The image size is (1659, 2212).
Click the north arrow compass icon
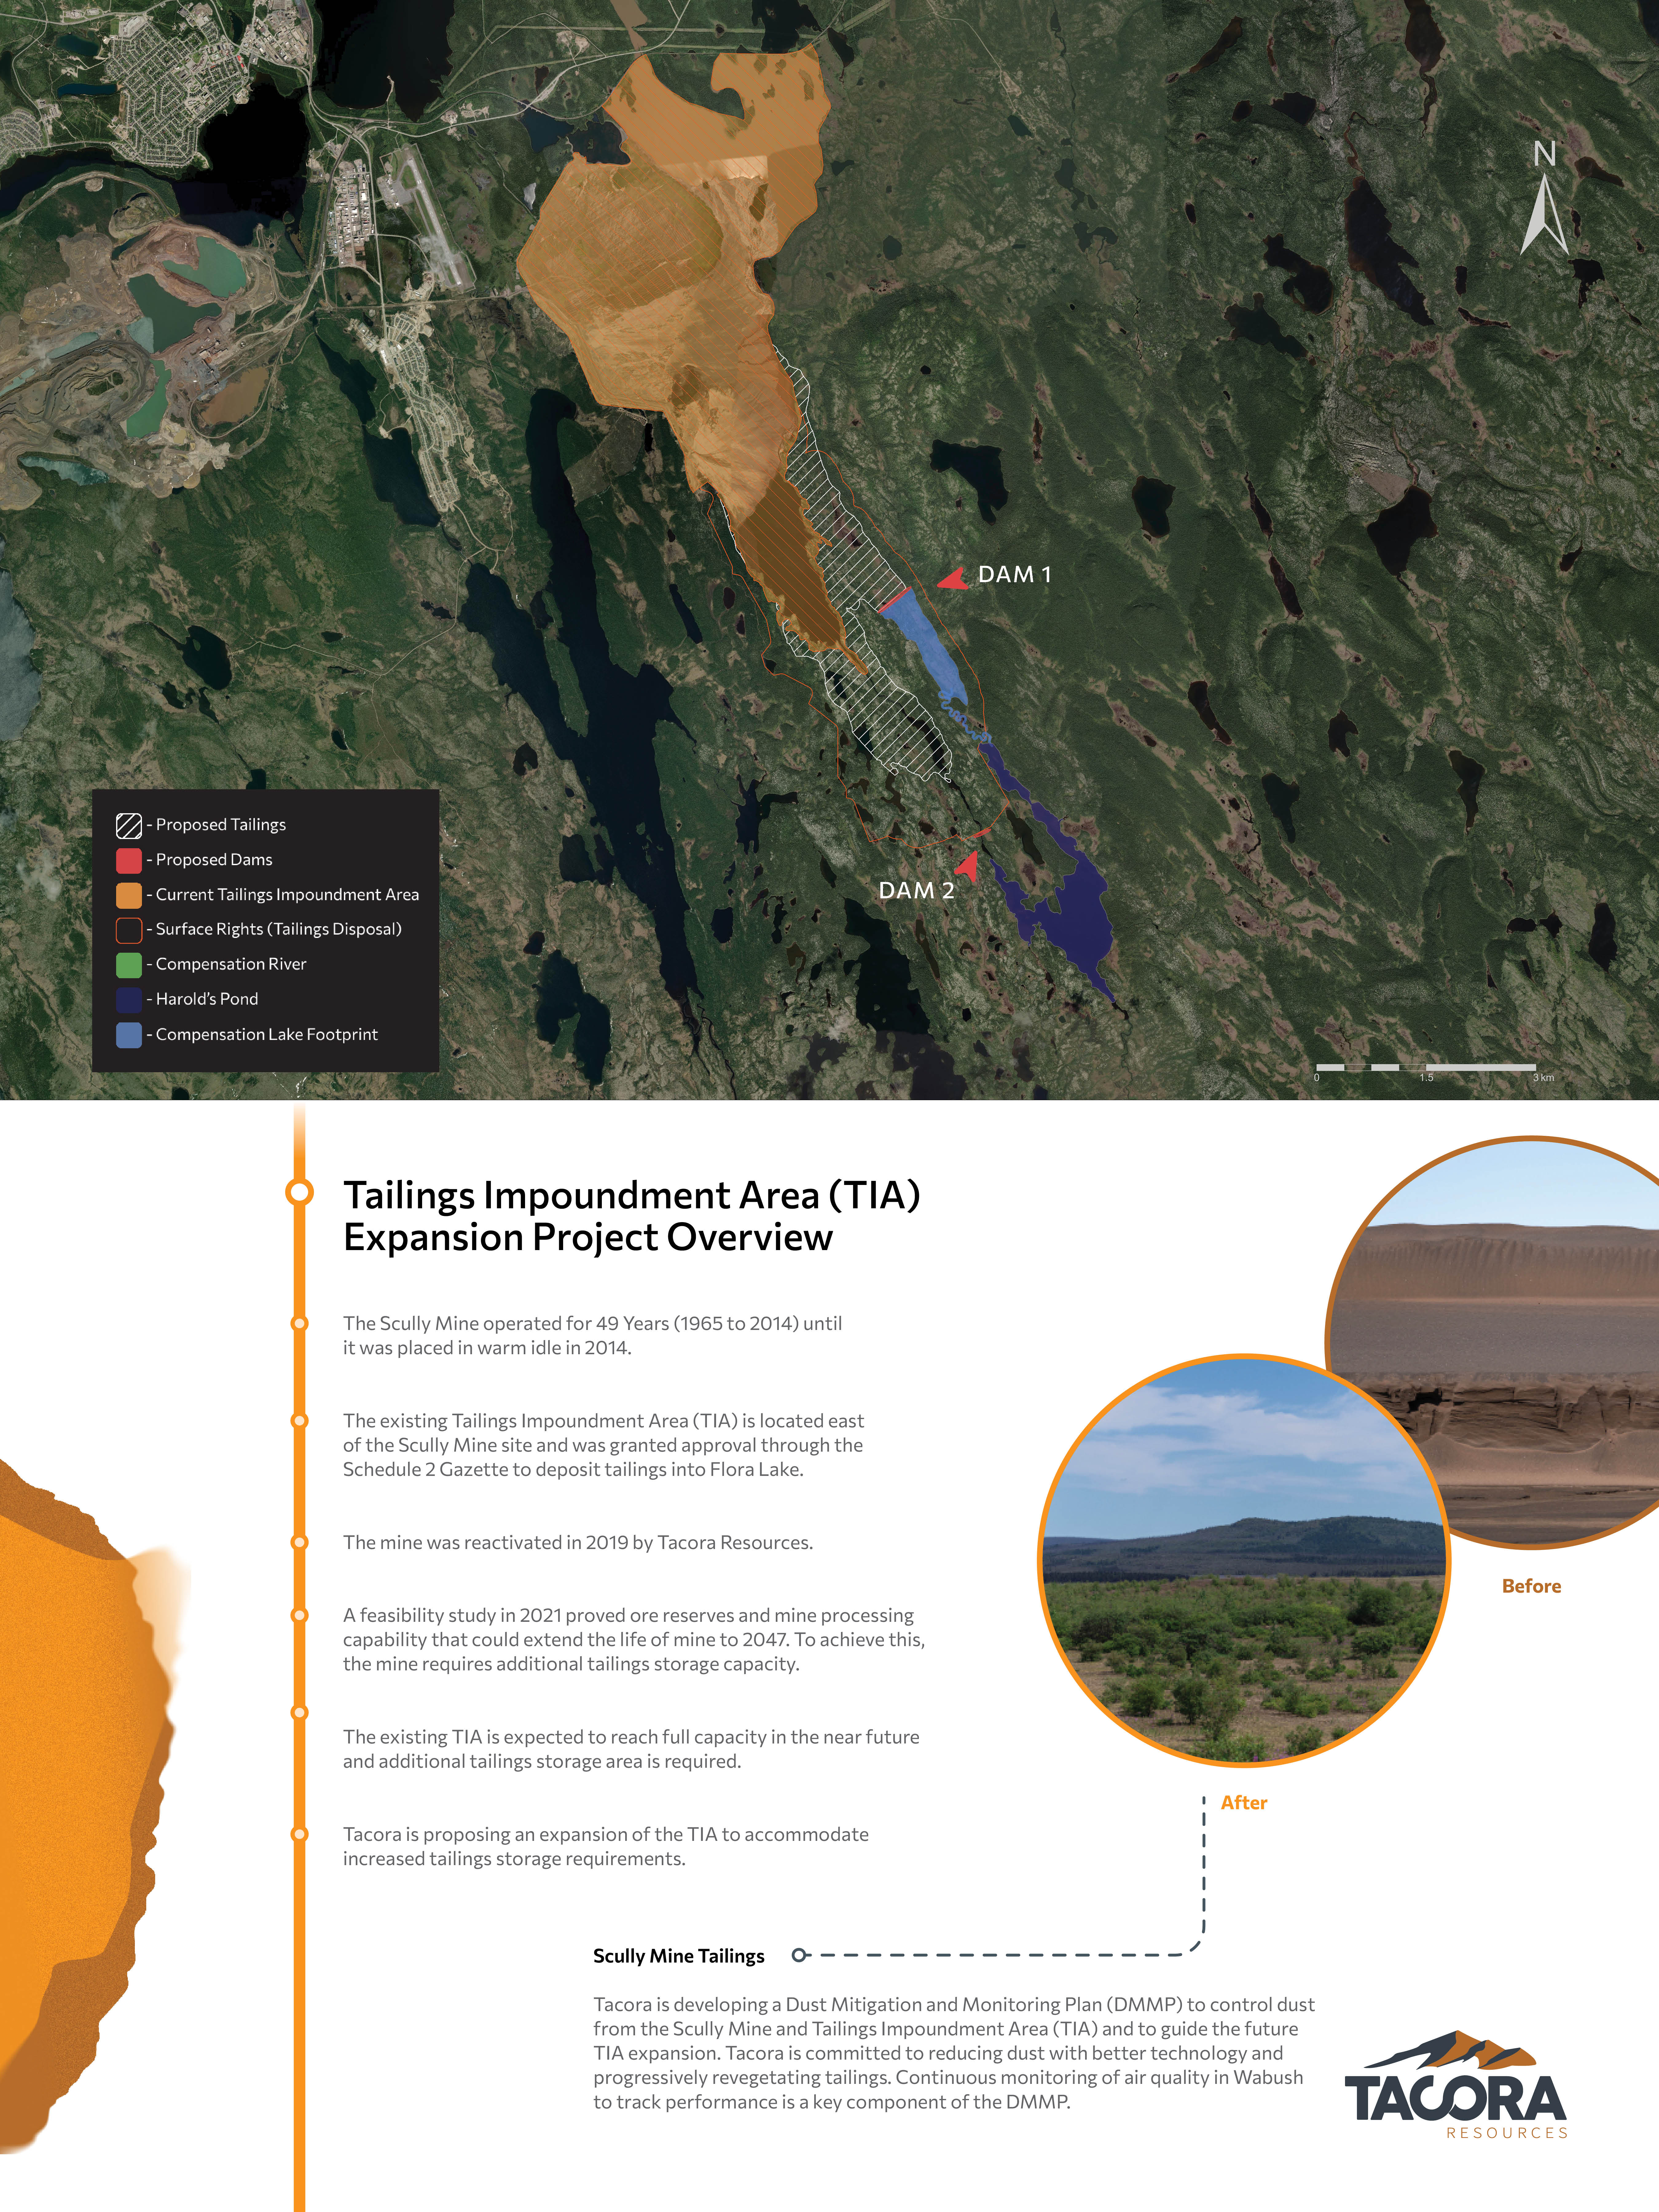(x=1544, y=198)
